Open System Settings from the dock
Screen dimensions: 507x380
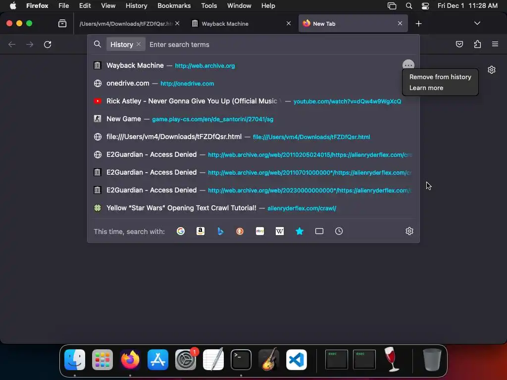coord(186,360)
